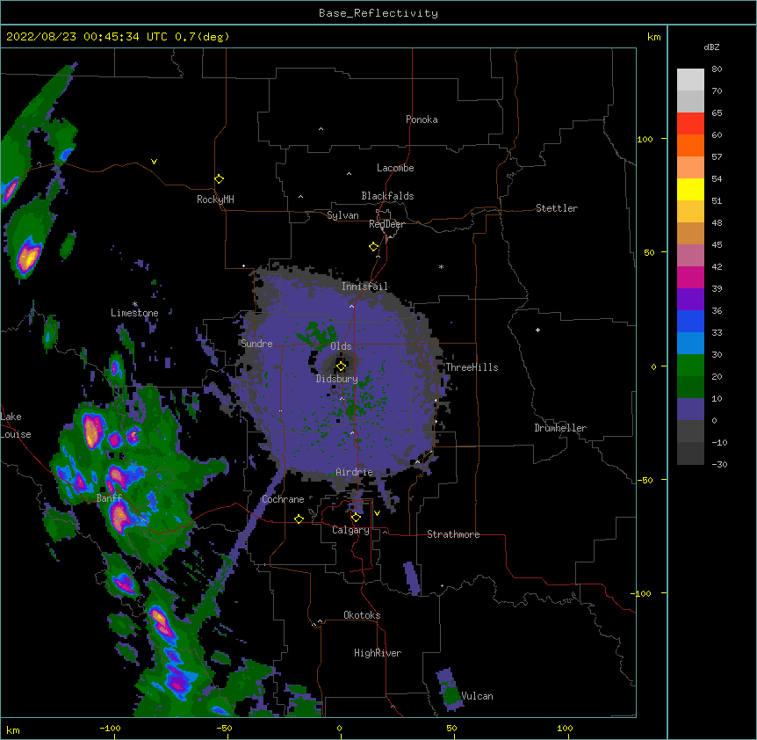Click the Vulcan town label
This screenshot has width=757, height=740.
[477, 696]
